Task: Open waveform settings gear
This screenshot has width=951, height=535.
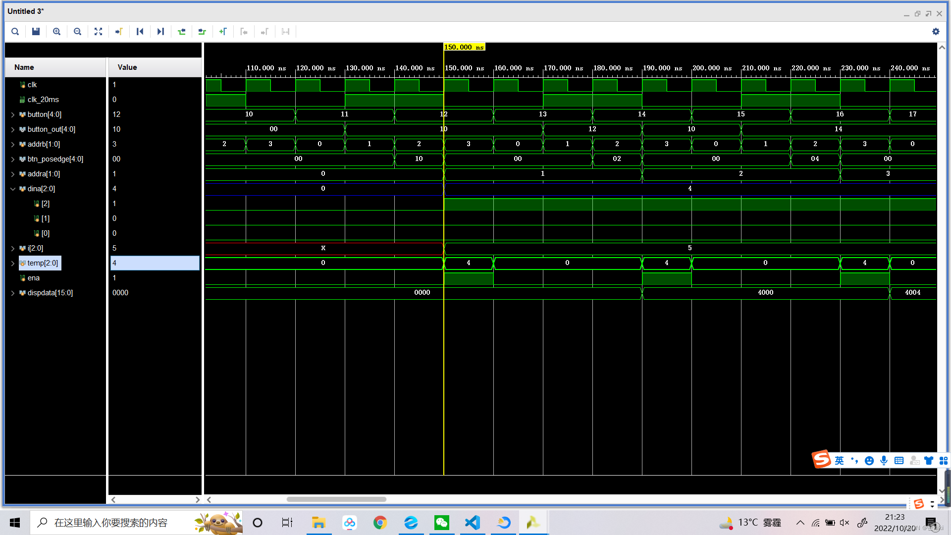Action: pos(935,32)
